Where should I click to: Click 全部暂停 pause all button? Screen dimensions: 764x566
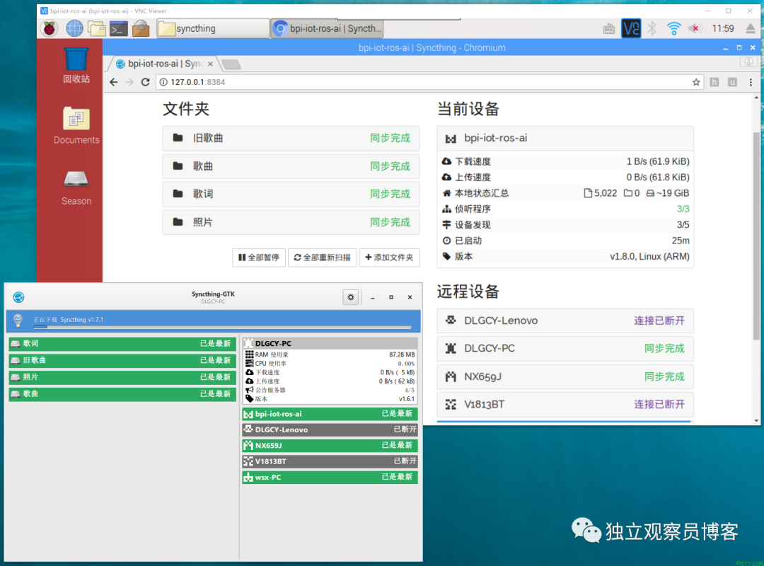[x=259, y=258]
